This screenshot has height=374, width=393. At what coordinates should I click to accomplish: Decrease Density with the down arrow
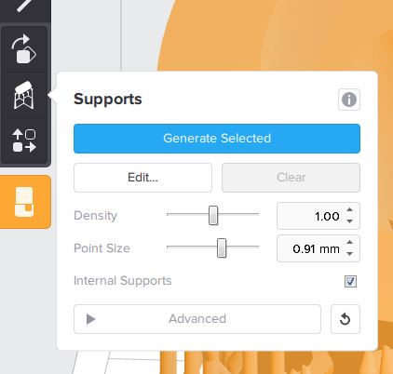coord(350,221)
